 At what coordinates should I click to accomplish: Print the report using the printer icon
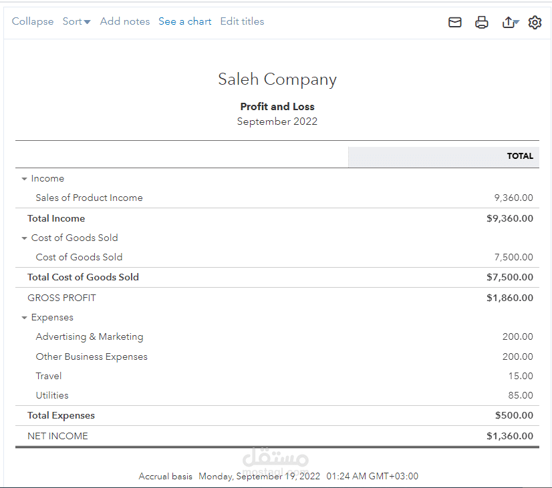point(482,23)
